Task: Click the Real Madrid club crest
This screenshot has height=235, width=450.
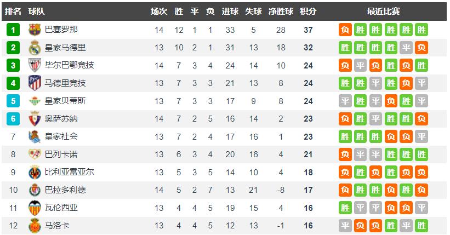Action: click(x=35, y=48)
